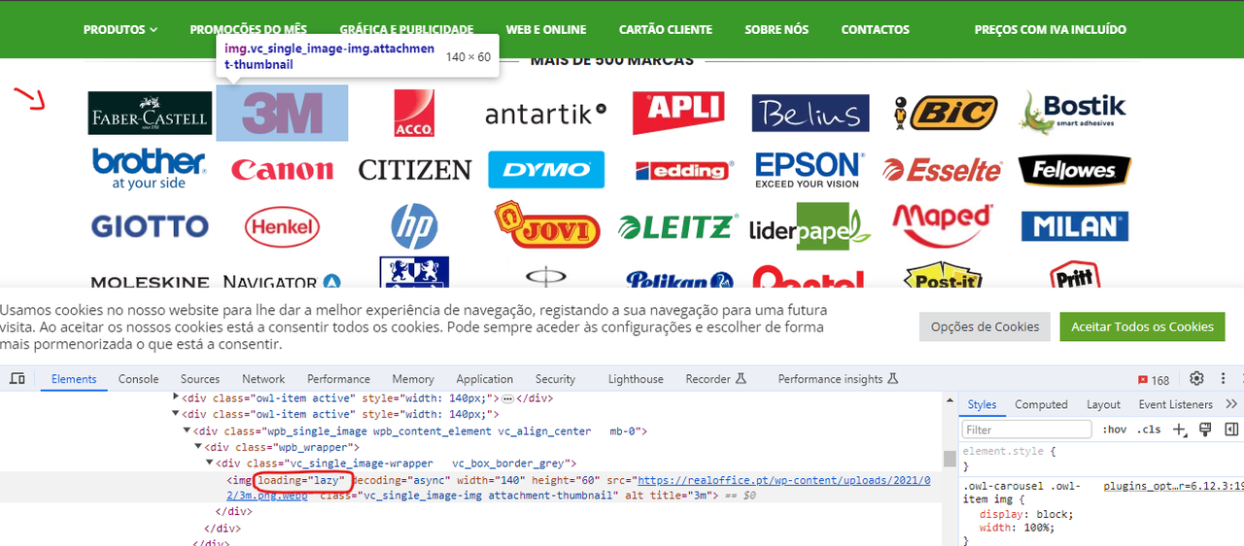Open CONTACTOS menu item
This screenshot has width=1244, height=546.
(876, 29)
